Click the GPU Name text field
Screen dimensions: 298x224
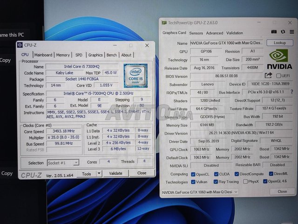[x=227, y=43]
